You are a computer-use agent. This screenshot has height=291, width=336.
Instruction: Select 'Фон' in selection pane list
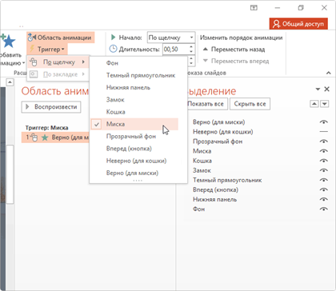click(198, 209)
